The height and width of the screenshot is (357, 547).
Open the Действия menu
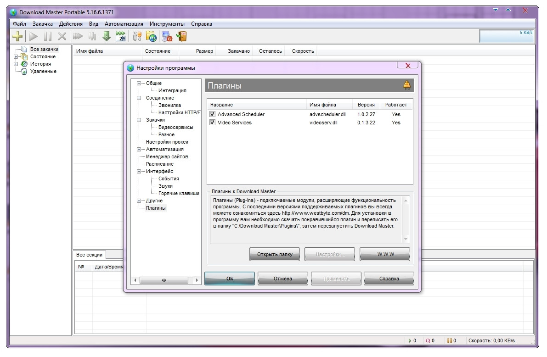pyautogui.click(x=71, y=24)
